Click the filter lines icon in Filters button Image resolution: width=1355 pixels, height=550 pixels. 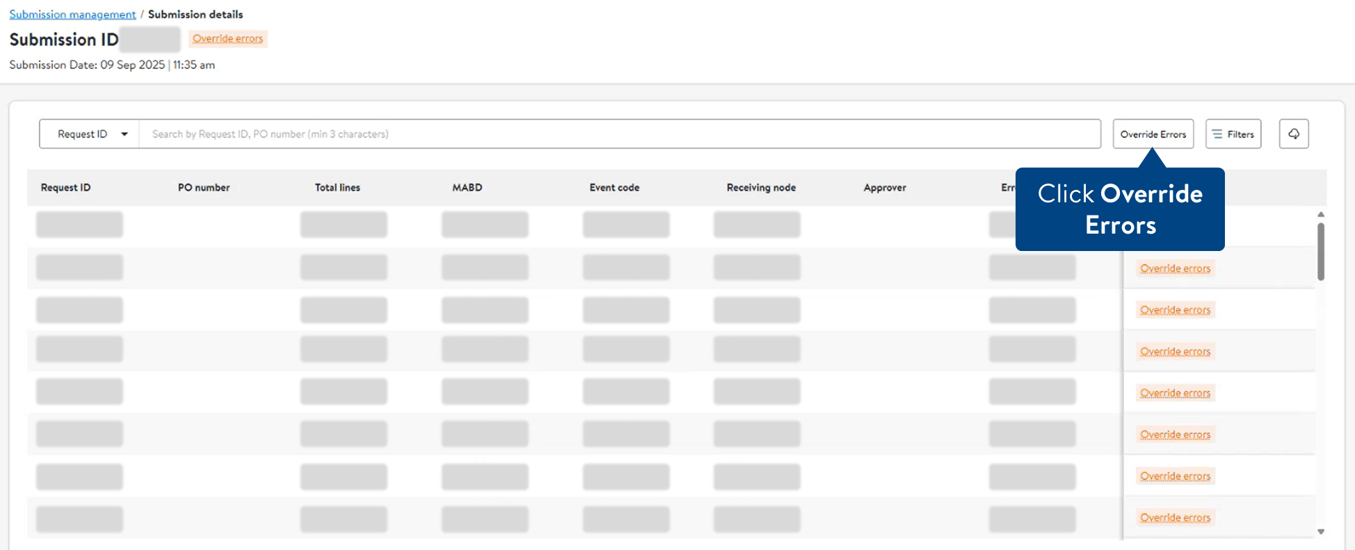1217,134
